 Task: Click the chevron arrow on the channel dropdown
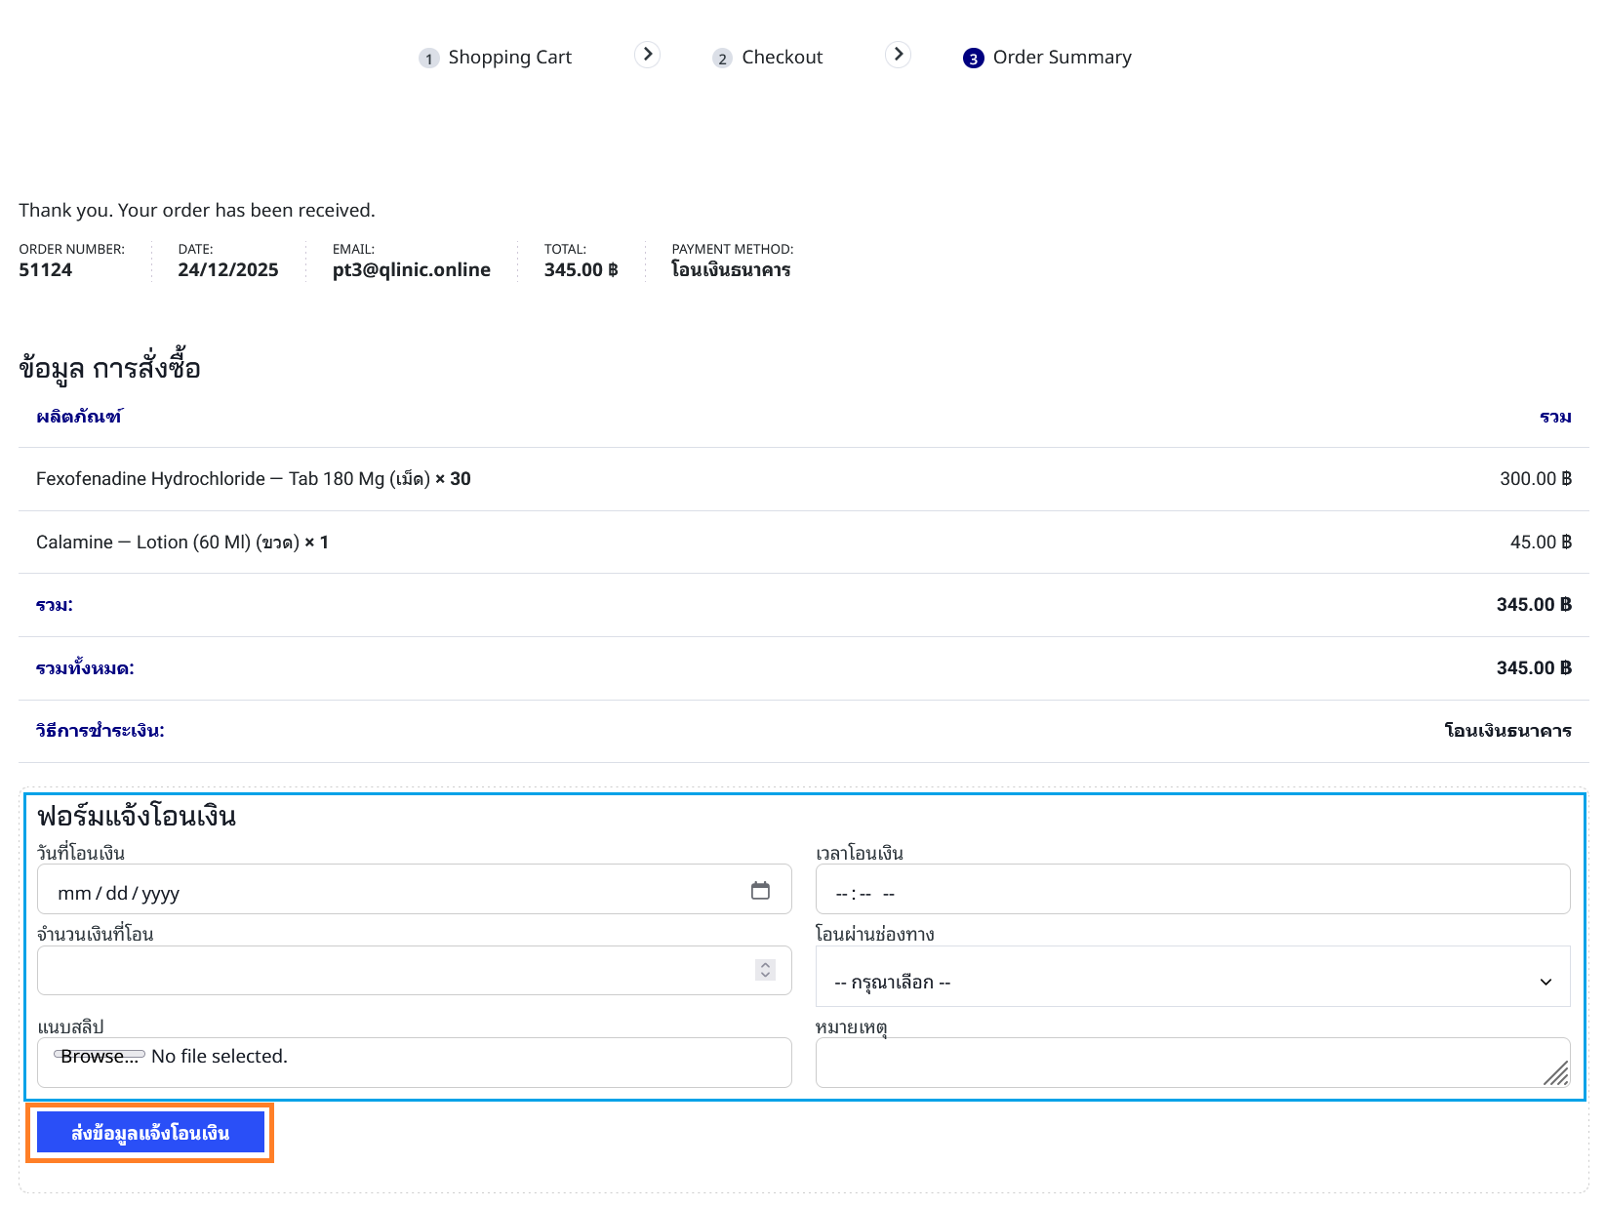coord(1546,982)
